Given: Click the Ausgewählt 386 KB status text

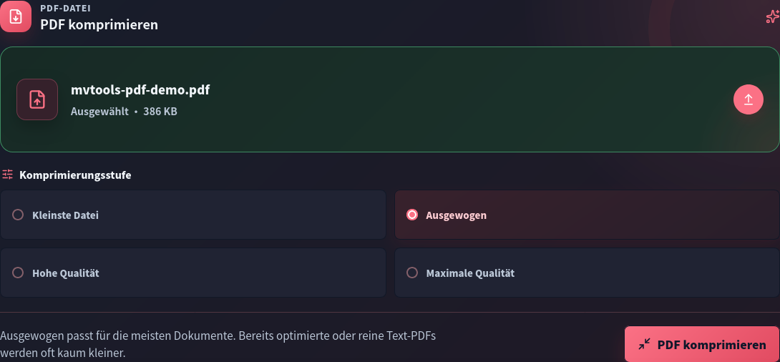Looking at the screenshot, I should click(124, 112).
